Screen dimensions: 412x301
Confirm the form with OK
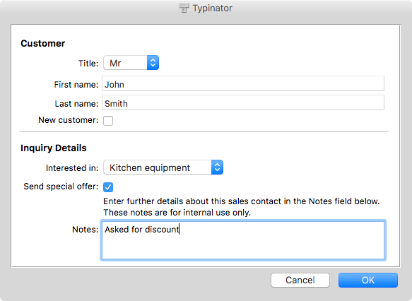click(x=368, y=280)
